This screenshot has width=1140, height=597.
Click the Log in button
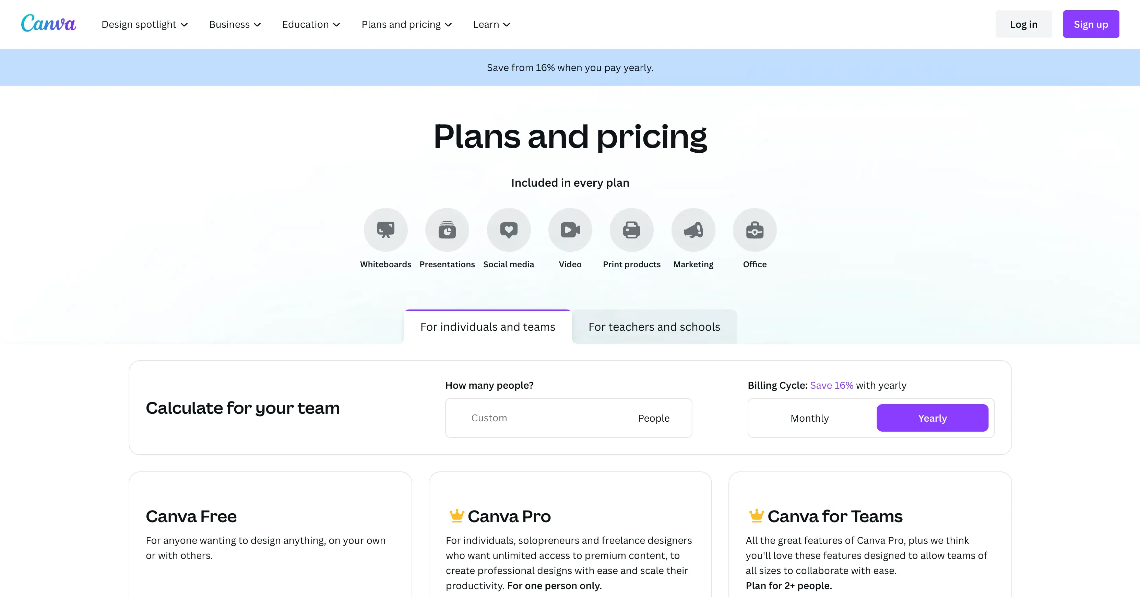coord(1023,24)
